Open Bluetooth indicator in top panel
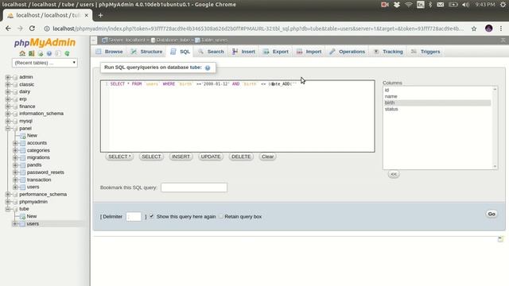Image resolution: width=509 pixels, height=286 pixels. pyautogui.click(x=430, y=5)
